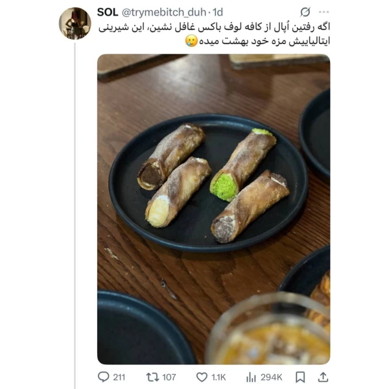
Task: Open the tweet's Persian text body
Action: pos(214,34)
